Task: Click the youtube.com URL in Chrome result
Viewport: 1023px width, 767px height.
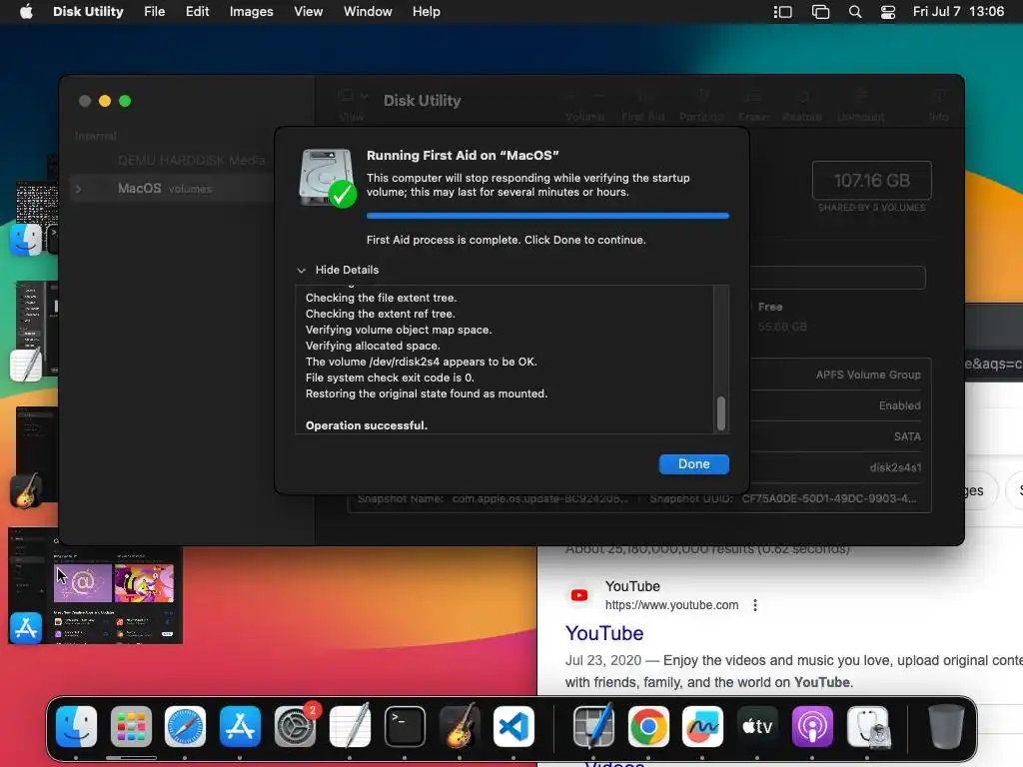Action: pos(671,605)
